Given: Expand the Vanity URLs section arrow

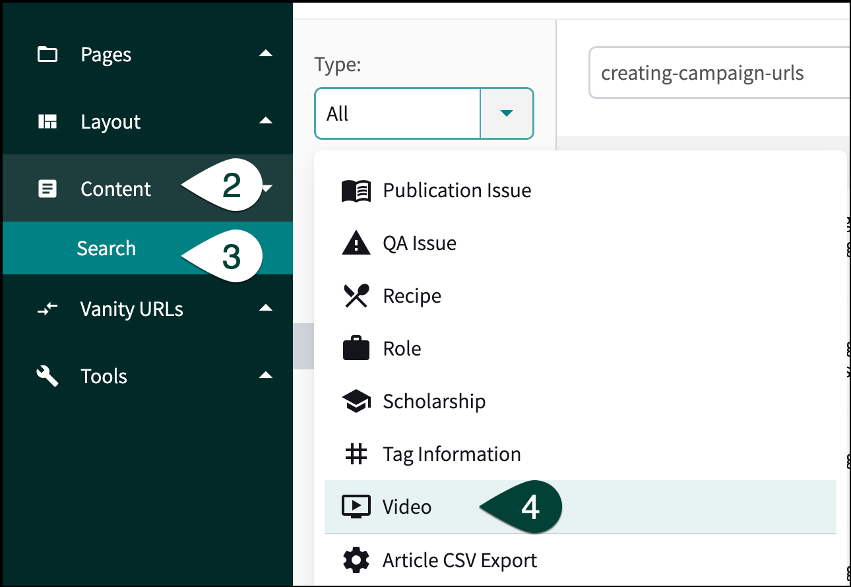Looking at the screenshot, I should (x=265, y=309).
